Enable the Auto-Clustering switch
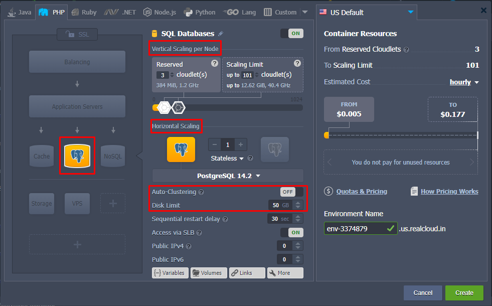The width and height of the screenshot is (492, 306). 291,192
